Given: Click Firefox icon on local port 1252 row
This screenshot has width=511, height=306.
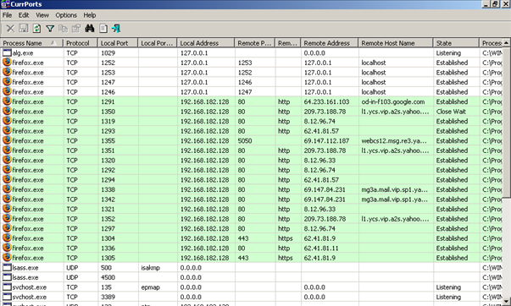Looking at the screenshot, I should [7, 62].
